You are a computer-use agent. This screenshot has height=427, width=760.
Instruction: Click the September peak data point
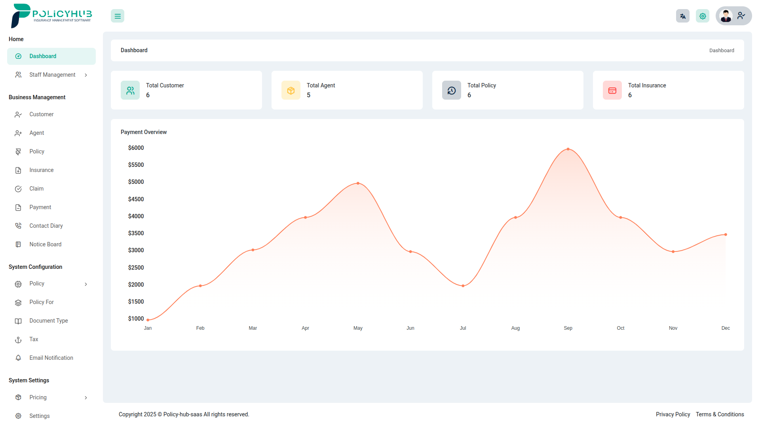tap(568, 149)
